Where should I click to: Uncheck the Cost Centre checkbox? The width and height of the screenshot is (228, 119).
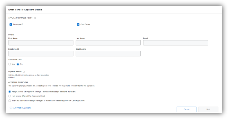tap(78, 25)
